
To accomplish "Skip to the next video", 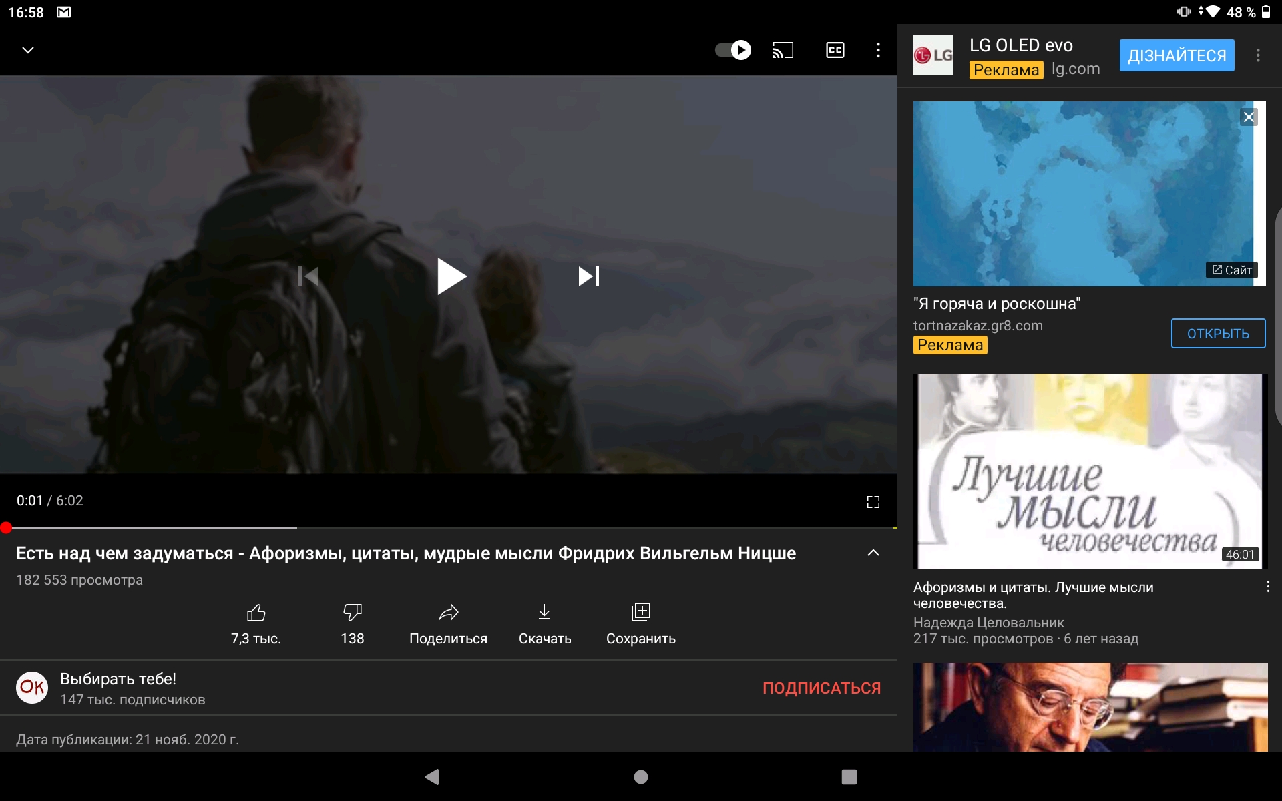I will click(x=589, y=276).
